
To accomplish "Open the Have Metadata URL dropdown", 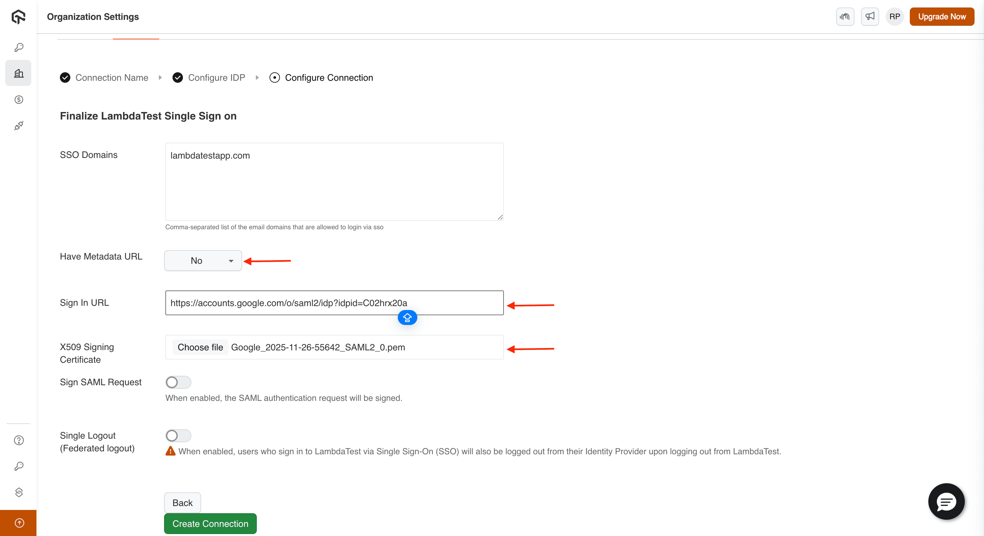I will 202,261.
